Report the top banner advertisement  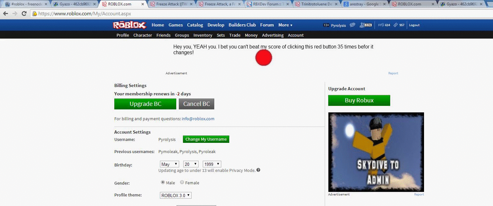pos(393,73)
